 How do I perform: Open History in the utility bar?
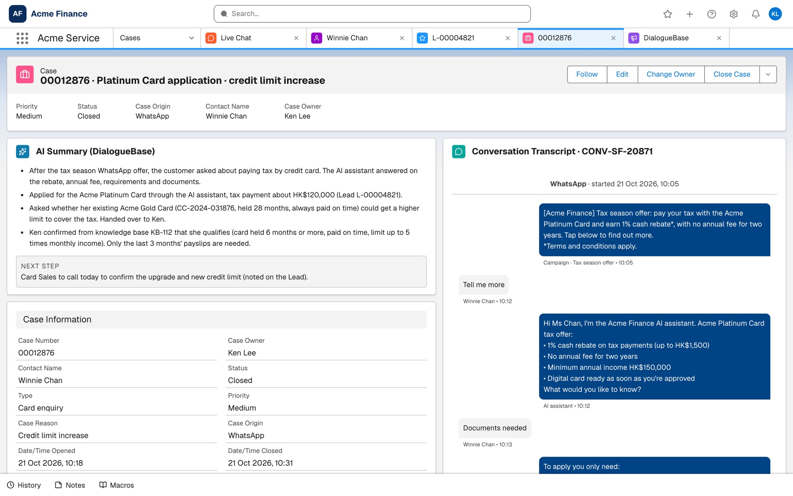(x=24, y=485)
